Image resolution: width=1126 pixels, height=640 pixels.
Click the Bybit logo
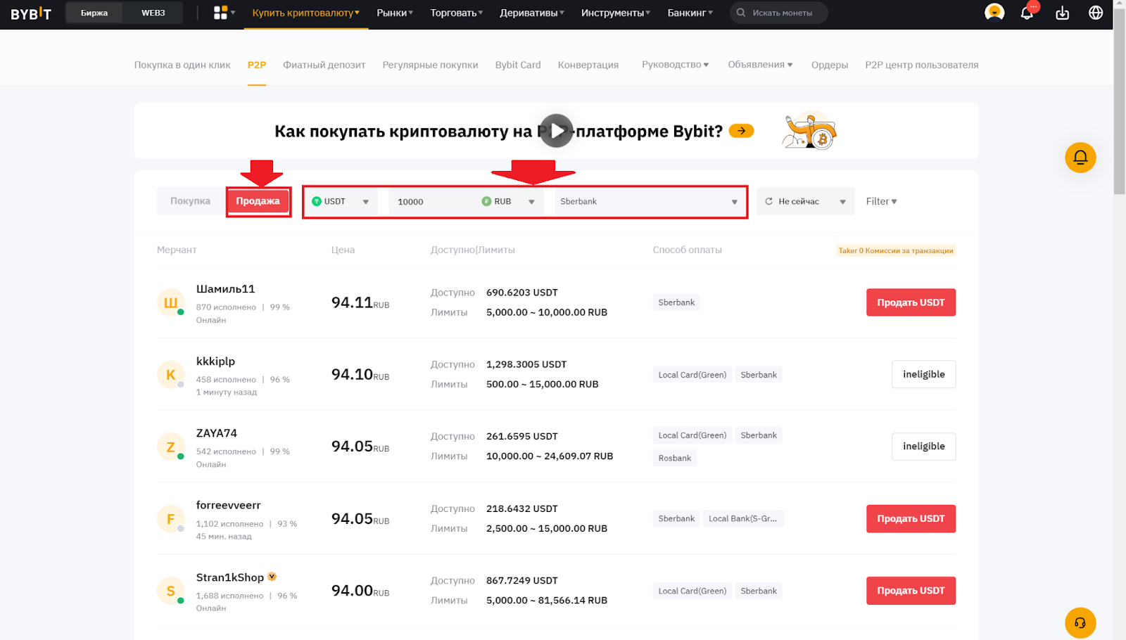pyautogui.click(x=31, y=13)
